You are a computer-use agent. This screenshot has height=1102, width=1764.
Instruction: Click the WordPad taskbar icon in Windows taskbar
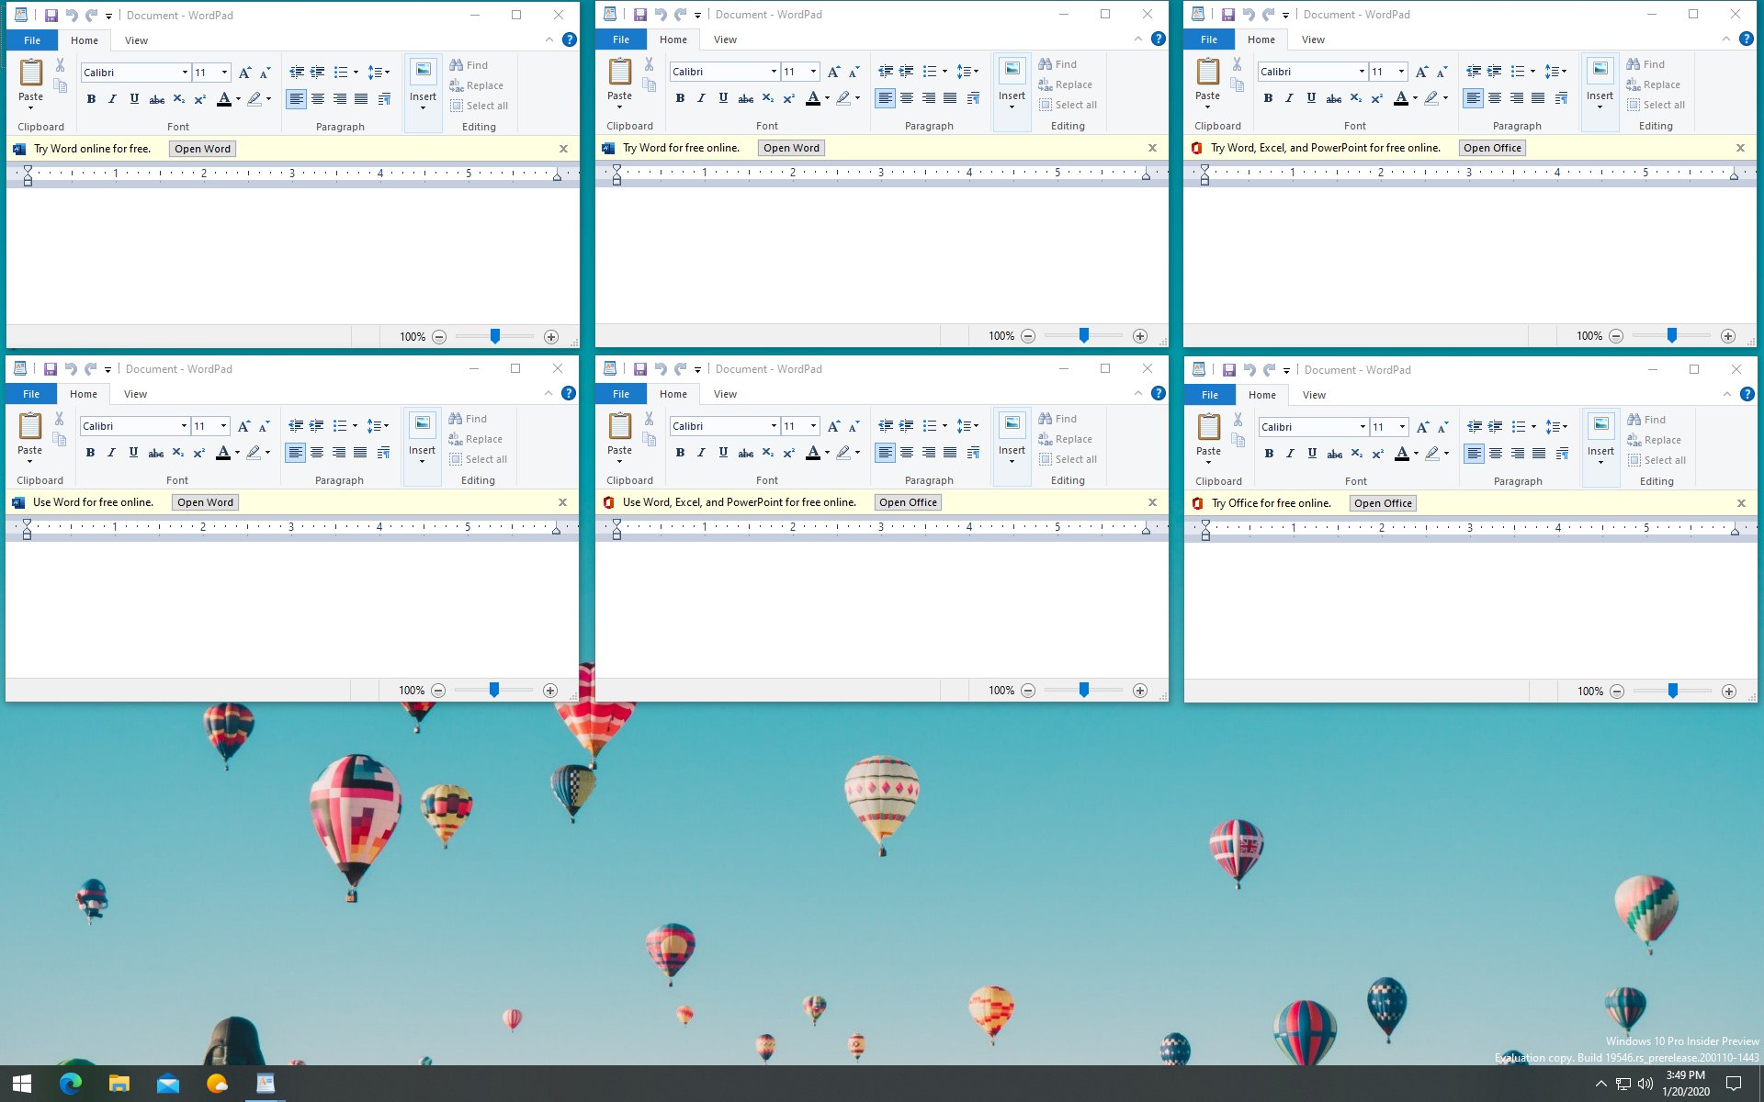[x=265, y=1083]
